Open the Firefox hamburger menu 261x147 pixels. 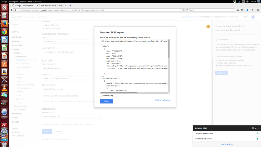pyautogui.click(x=258, y=10)
